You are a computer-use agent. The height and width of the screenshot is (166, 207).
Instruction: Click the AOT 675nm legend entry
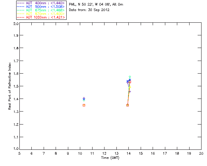(x=41, y=10)
